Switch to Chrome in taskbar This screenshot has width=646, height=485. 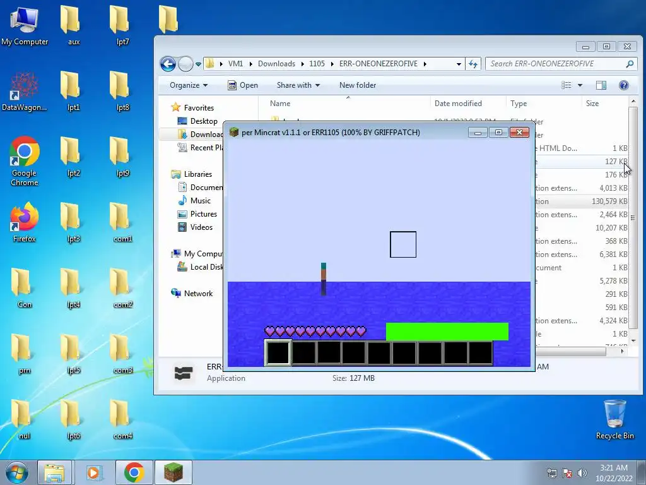click(x=134, y=472)
